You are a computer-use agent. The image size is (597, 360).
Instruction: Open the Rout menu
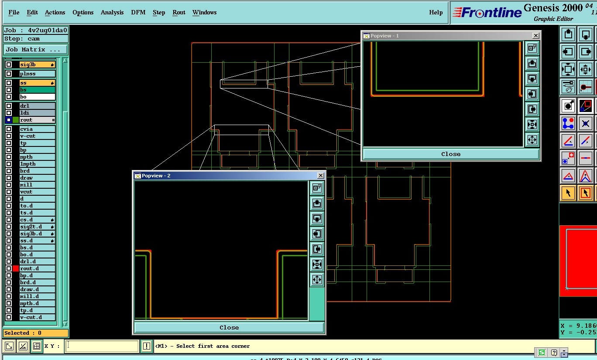click(x=179, y=12)
